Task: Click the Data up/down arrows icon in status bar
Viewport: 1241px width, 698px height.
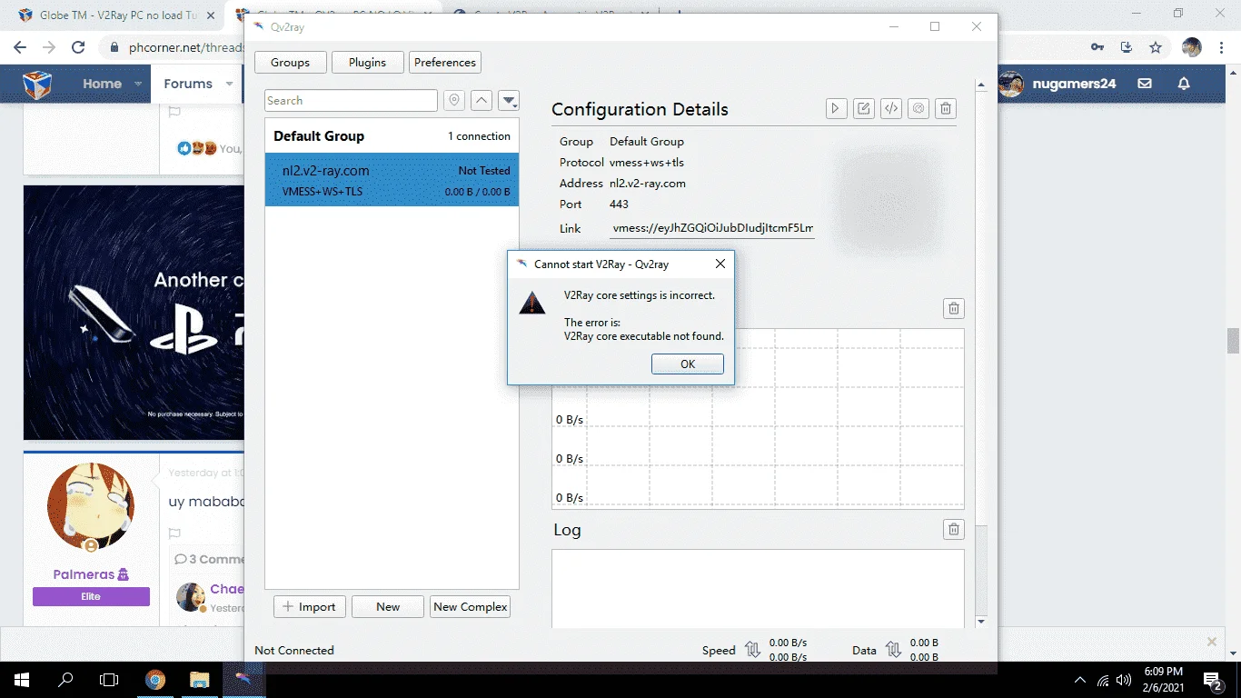Action: click(x=893, y=650)
